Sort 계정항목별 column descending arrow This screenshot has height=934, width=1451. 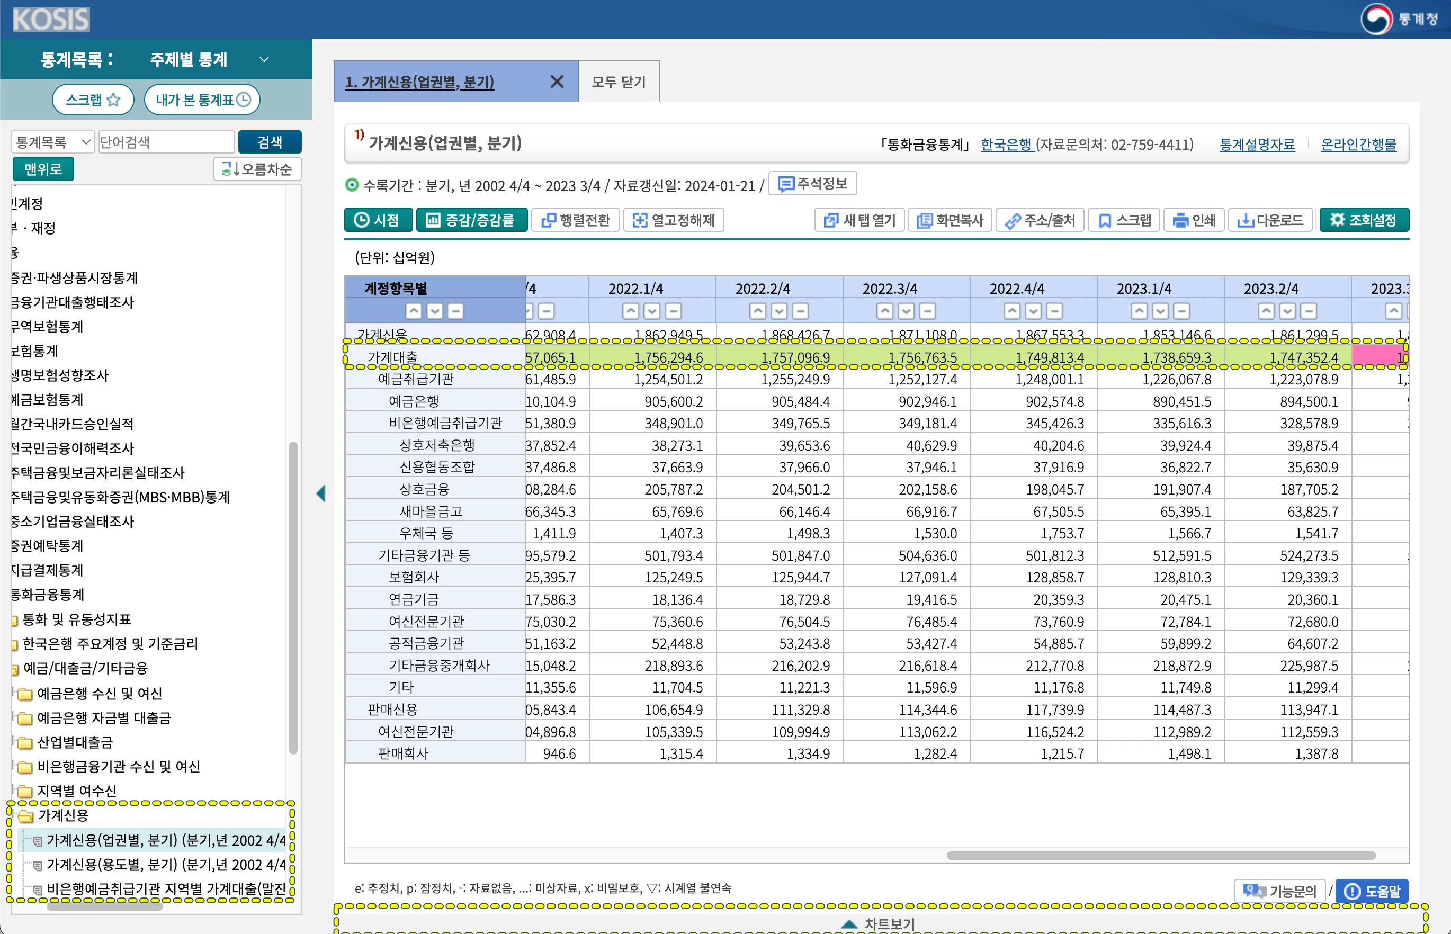coord(434,311)
